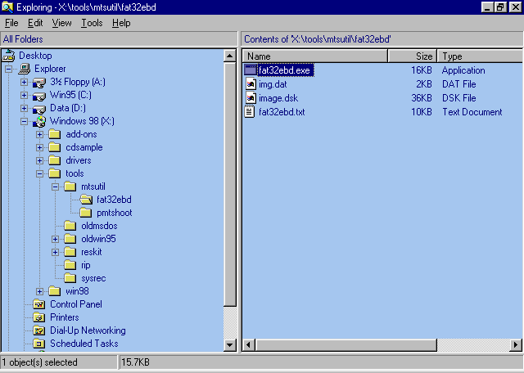Open the Help menu

point(121,23)
